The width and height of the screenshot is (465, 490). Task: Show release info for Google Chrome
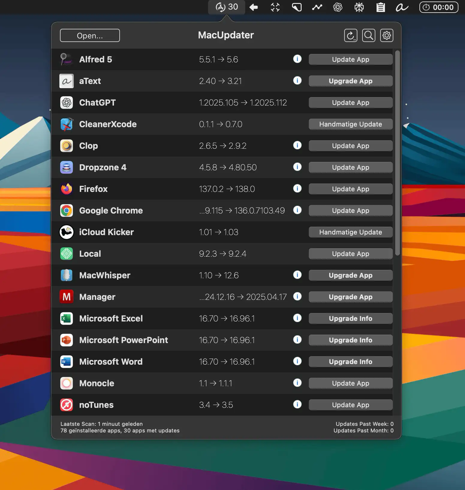(297, 210)
